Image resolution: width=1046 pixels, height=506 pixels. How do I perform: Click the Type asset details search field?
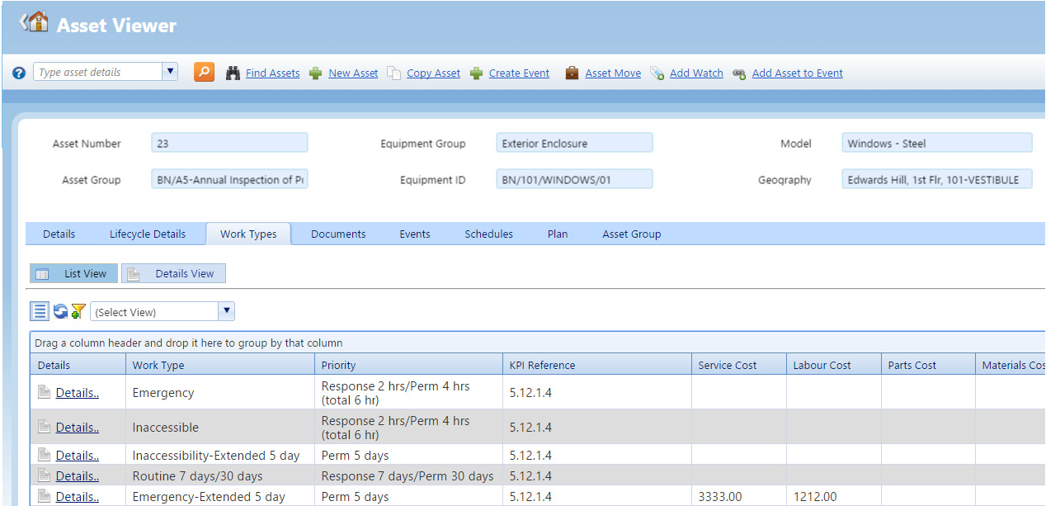tap(97, 72)
